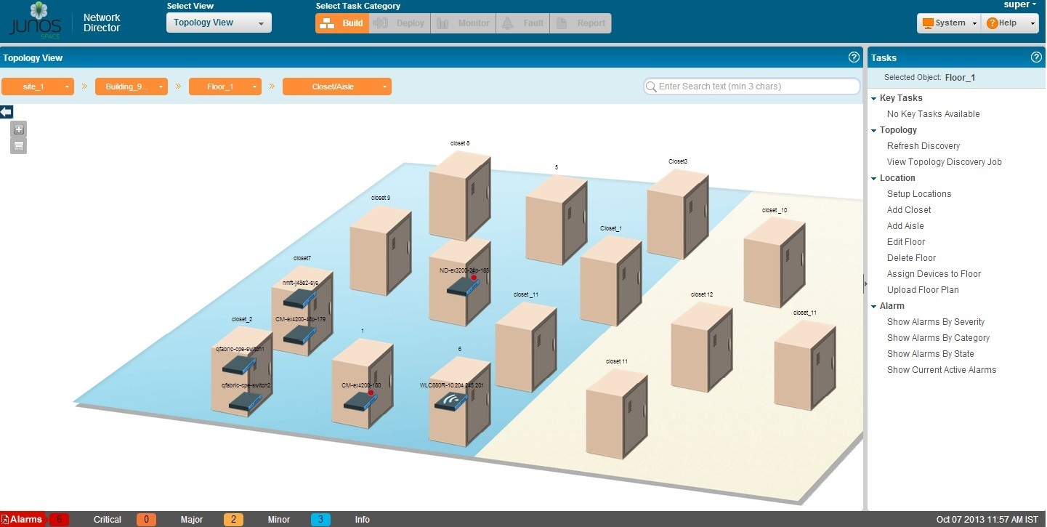Open the Tasks panel help icon
Image resolution: width=1047 pixels, height=527 pixels.
coord(1036,57)
